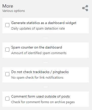The height and width of the screenshot is (110, 92).
Task: Click the 'Spam counter on the dashboard' label
Action: 36,47
